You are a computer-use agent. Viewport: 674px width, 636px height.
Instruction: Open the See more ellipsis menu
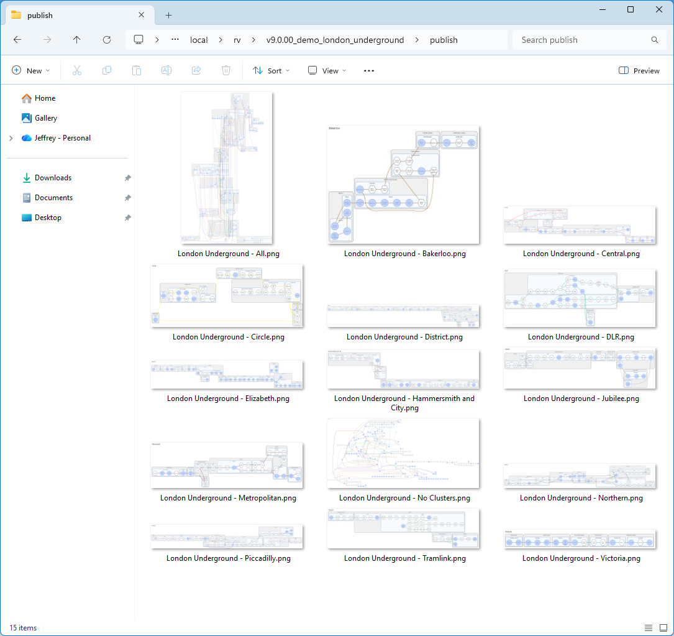click(x=369, y=71)
